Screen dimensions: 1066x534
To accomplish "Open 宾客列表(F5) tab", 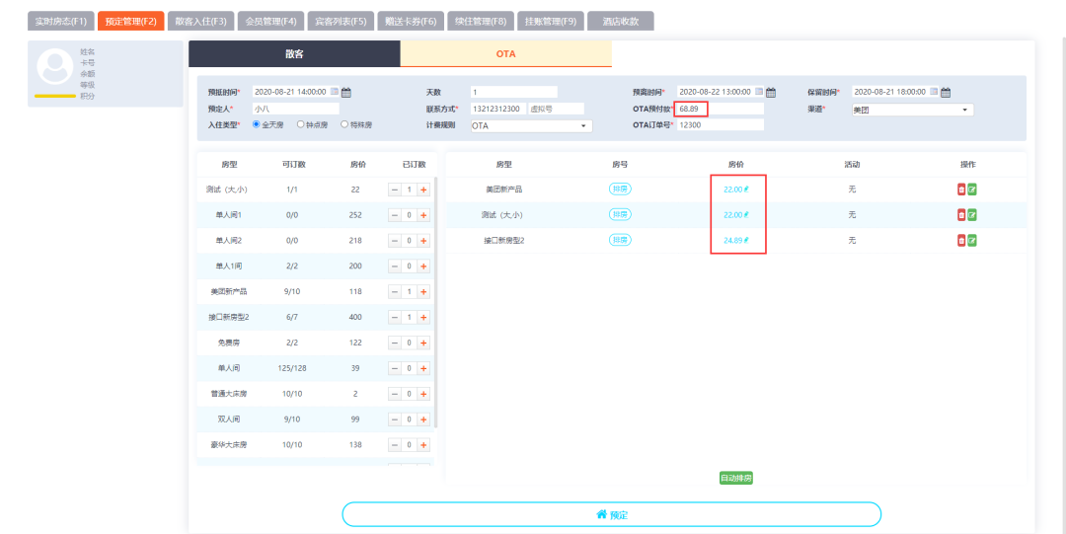I will click(342, 21).
